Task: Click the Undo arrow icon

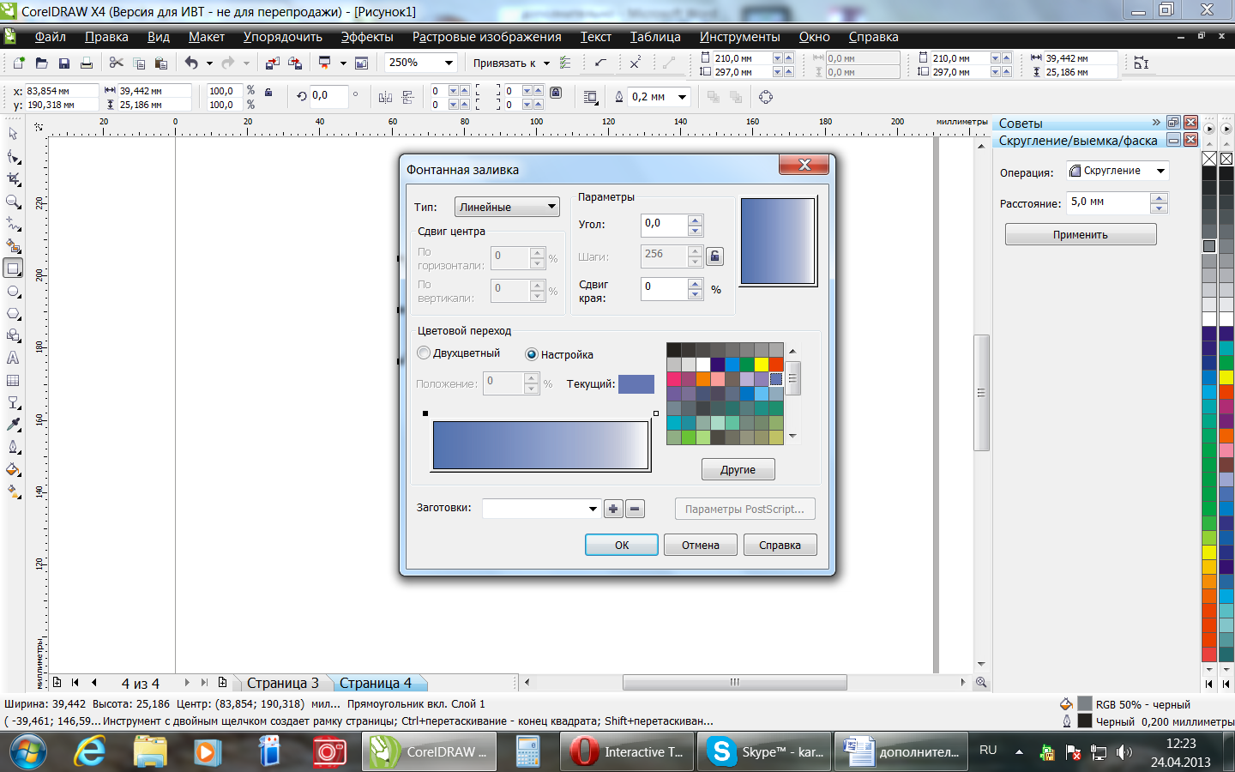Action: pyautogui.click(x=191, y=63)
